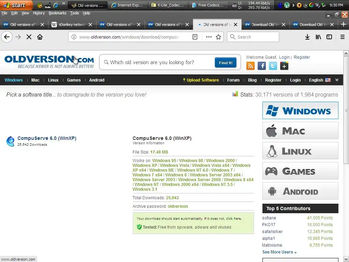
Task: Stop loading the page
Action: coord(29,37)
